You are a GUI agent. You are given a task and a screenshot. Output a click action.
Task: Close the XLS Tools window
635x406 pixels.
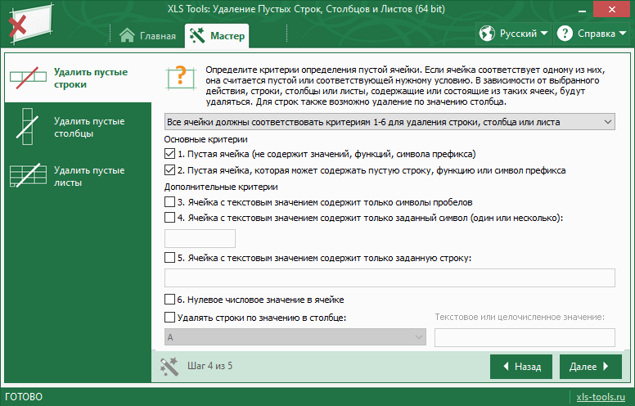[612, 9]
